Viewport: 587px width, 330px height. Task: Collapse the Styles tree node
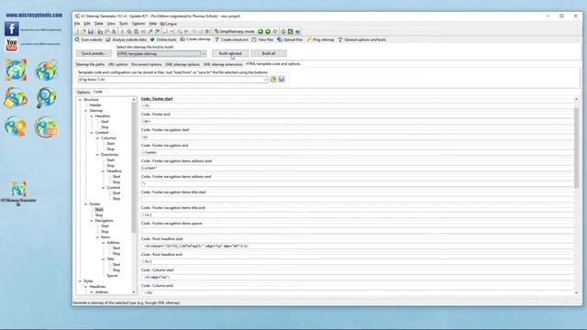(x=80, y=281)
